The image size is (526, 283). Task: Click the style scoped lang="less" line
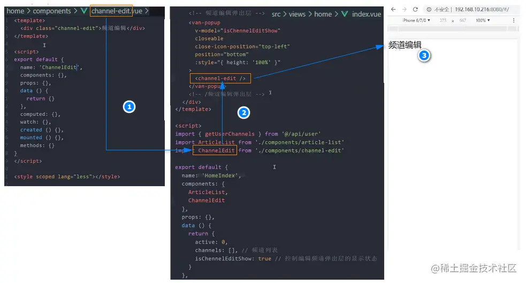(67, 177)
